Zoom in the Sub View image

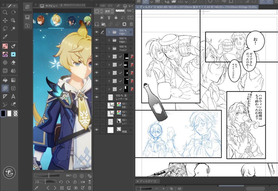81,176
